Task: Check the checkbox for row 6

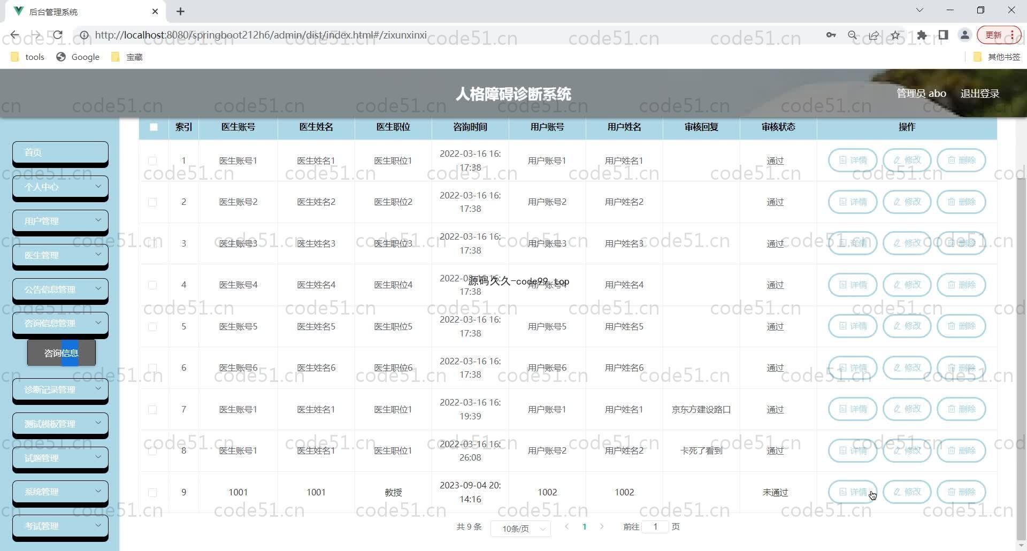Action: pos(152,368)
